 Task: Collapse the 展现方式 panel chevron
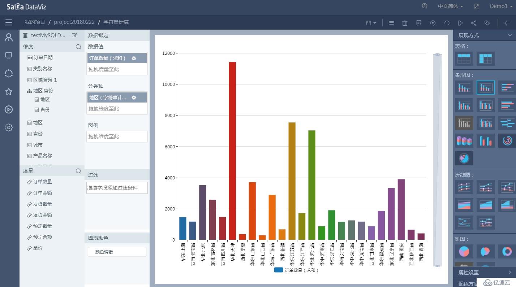point(510,35)
